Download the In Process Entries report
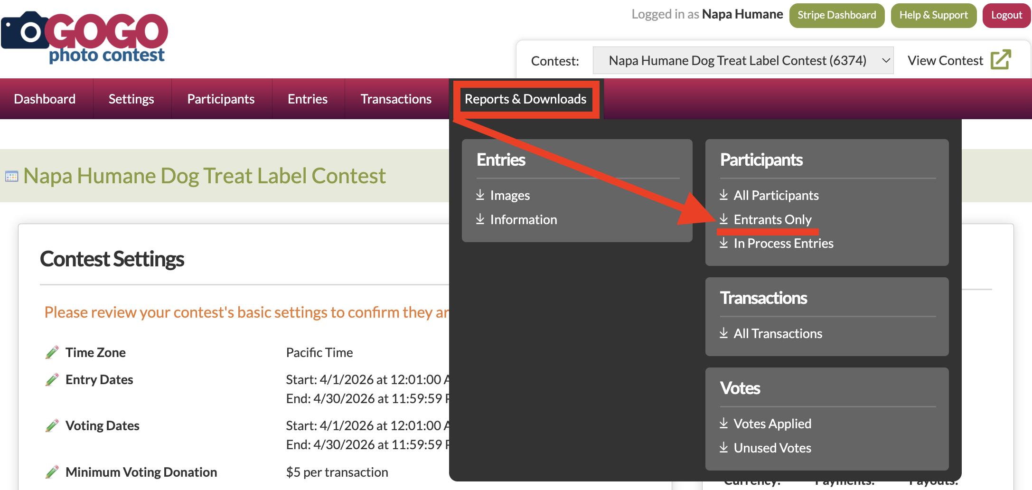Image resolution: width=1032 pixels, height=490 pixels. (784, 243)
